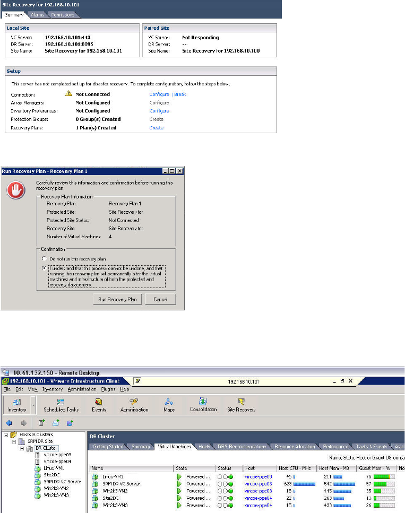Open the Inventory button dropdown arrow
405x513 pixels.
coord(33,405)
